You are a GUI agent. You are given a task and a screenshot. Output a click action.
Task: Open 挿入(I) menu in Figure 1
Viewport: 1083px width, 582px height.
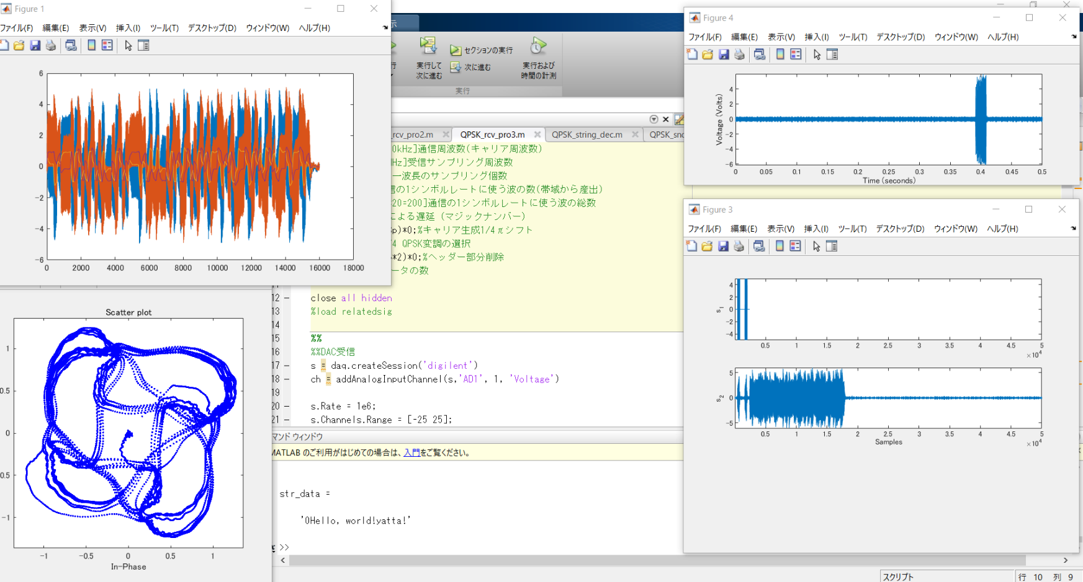[128, 28]
